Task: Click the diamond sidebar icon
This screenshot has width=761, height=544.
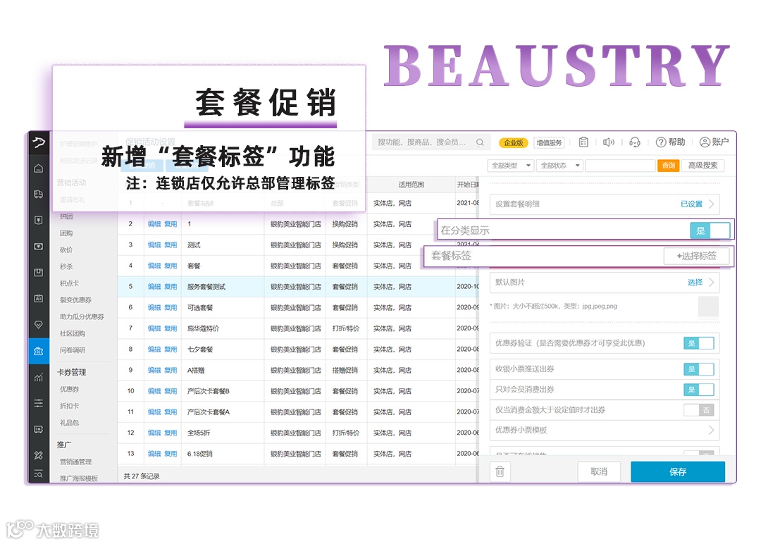Action: click(38, 325)
